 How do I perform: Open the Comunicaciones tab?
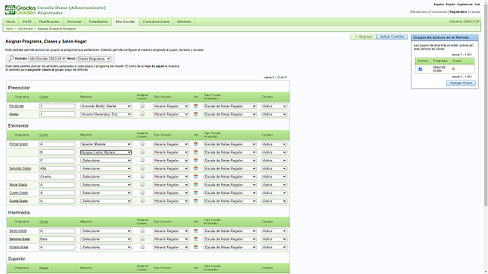(x=156, y=21)
